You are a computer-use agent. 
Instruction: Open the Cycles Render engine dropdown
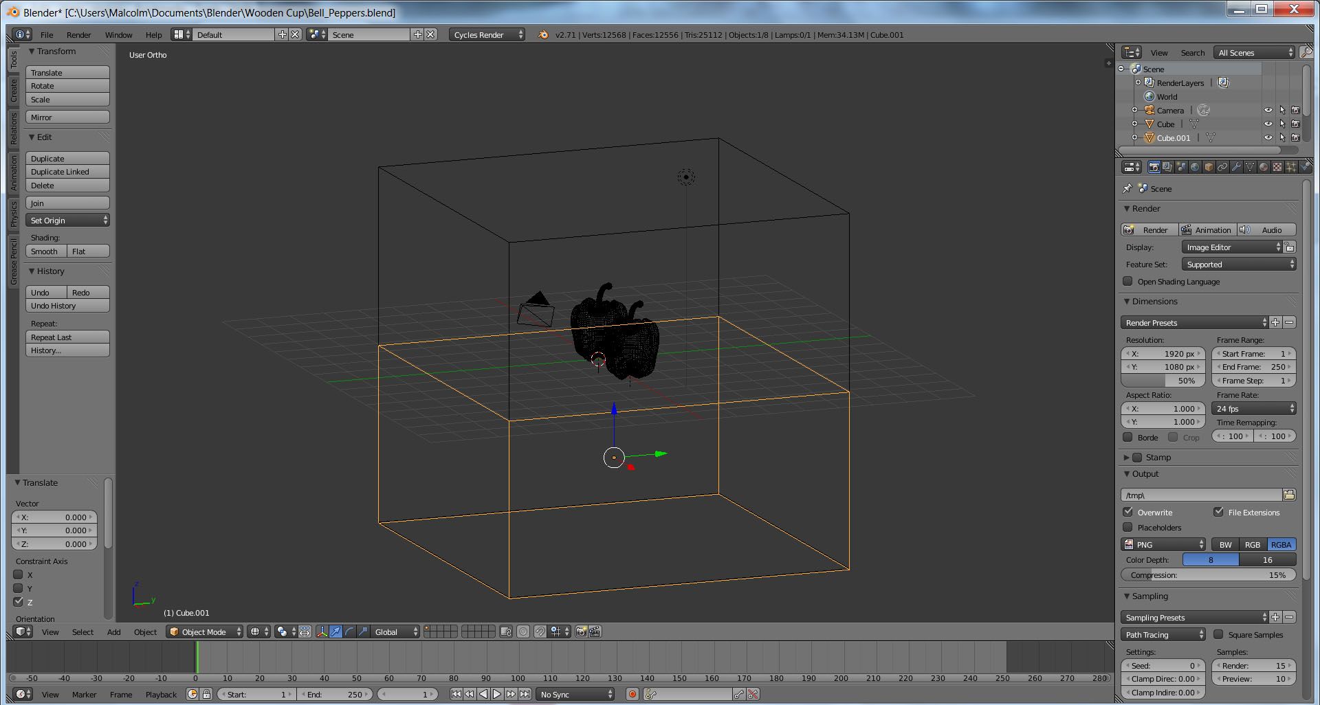tap(487, 34)
